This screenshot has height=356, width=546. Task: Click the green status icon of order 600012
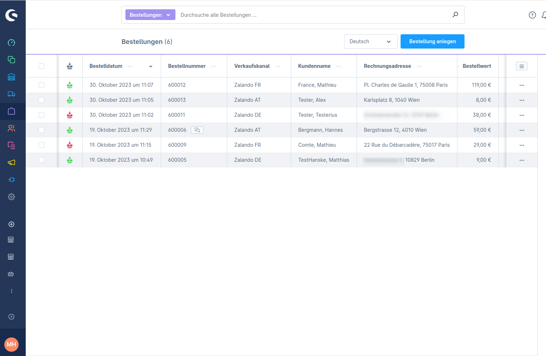70,85
